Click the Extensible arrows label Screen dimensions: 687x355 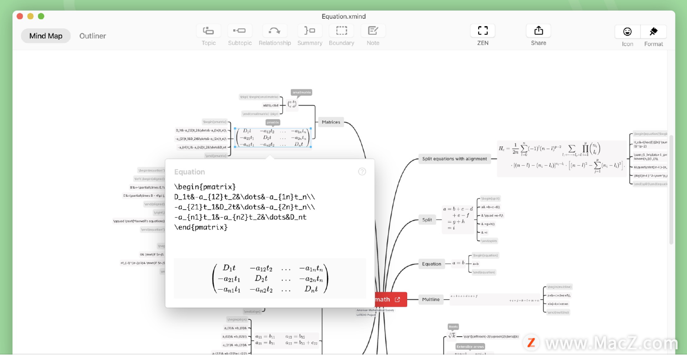point(470,347)
